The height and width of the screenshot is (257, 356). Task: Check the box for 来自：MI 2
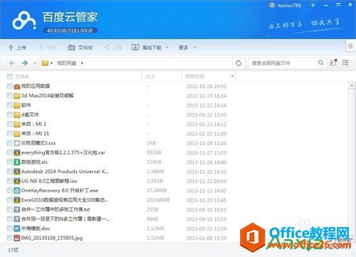[x=9, y=124]
